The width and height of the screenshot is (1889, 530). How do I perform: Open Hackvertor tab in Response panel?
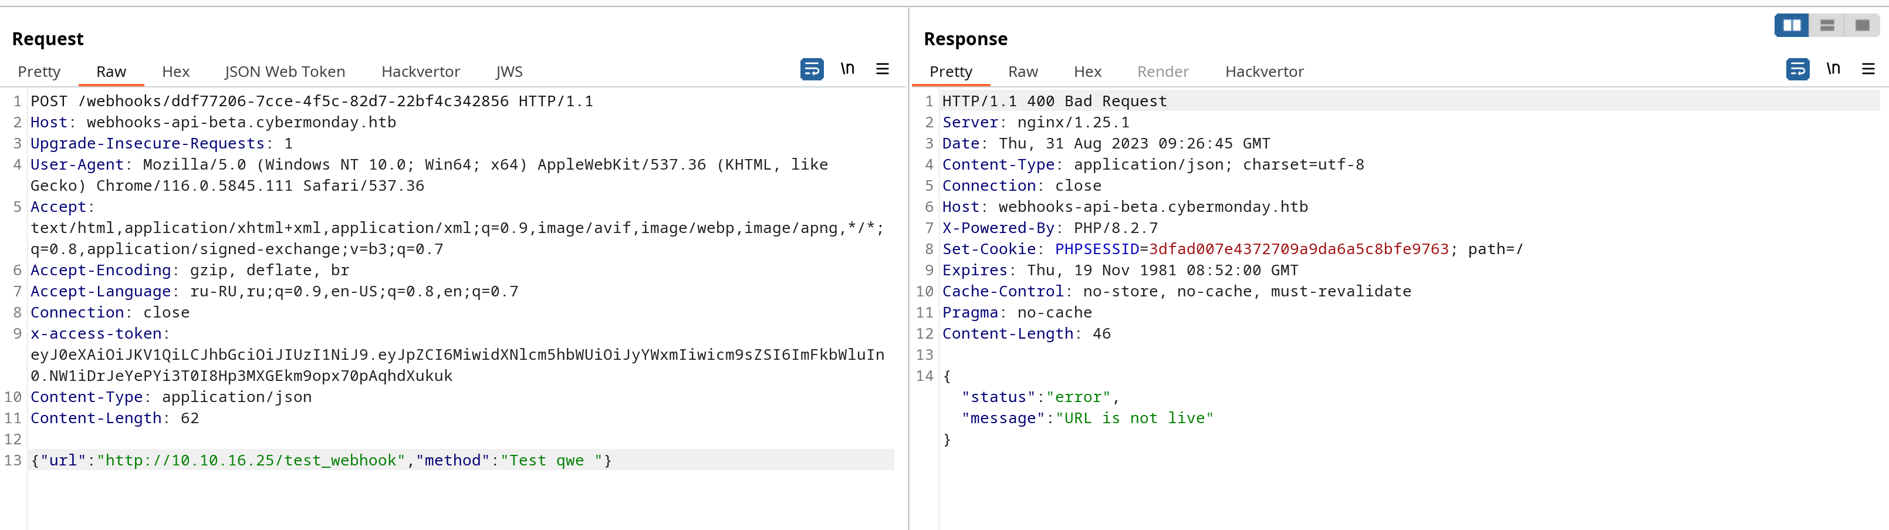point(1264,72)
